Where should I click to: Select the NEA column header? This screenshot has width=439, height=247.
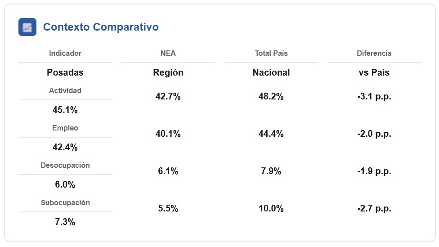tap(168, 53)
